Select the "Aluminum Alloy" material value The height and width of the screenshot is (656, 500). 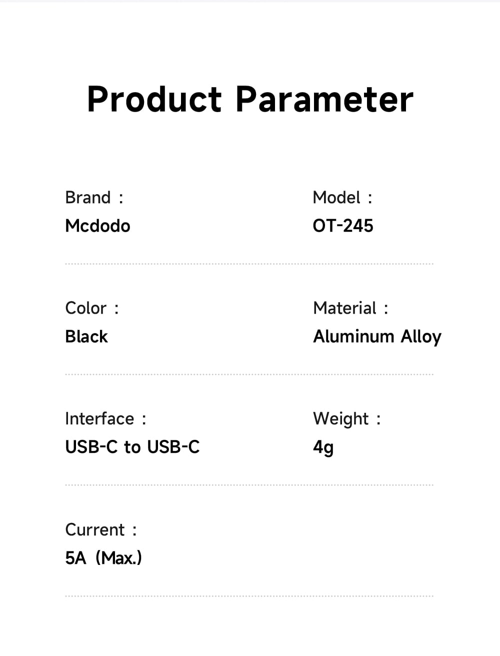click(377, 337)
